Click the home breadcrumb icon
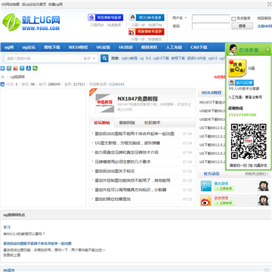This screenshot has width=272, height=272. pos(3,77)
